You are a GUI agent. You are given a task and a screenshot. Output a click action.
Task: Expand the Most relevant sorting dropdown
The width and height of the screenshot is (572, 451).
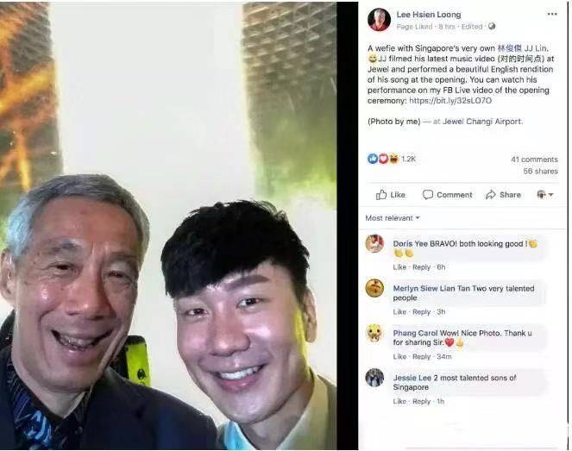click(x=393, y=218)
